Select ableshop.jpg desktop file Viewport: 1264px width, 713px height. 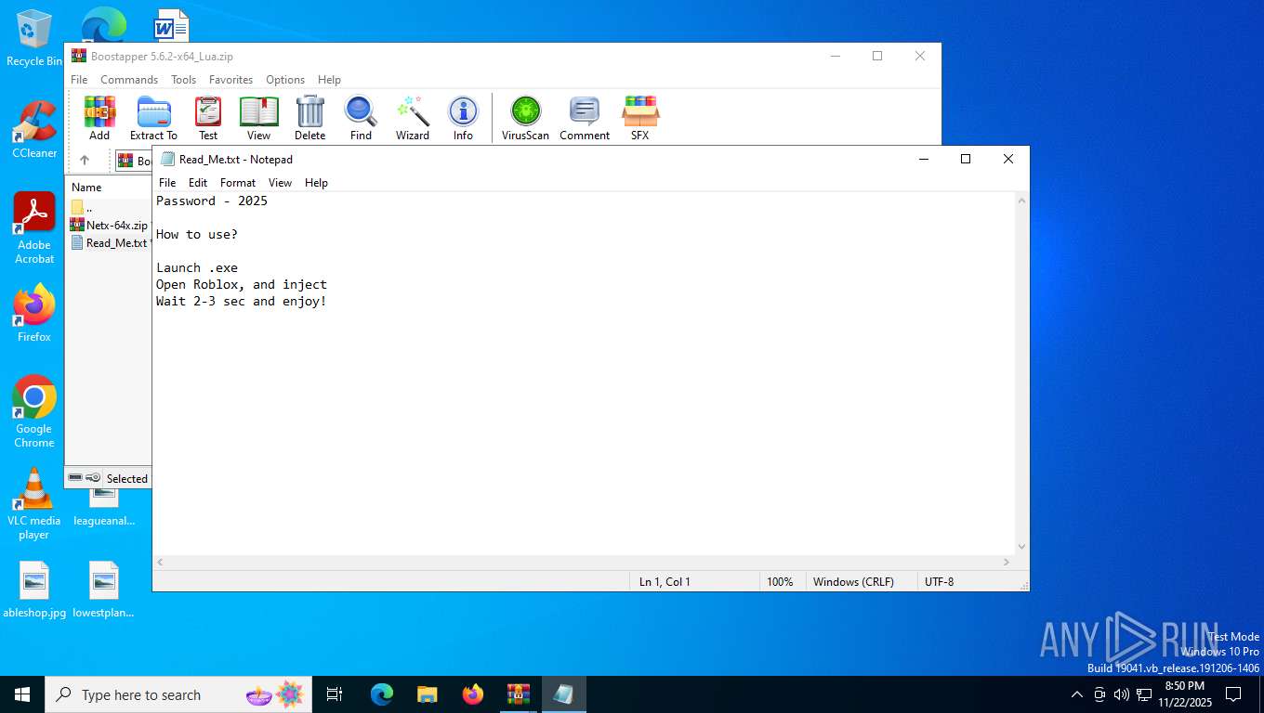click(34, 590)
